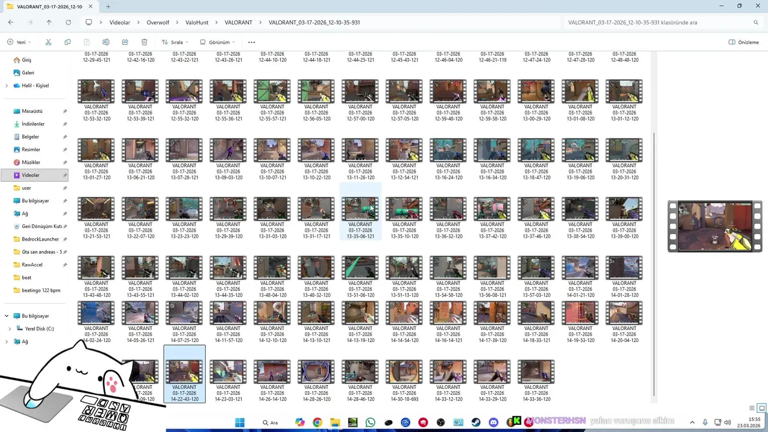
Task: Unpin Videolar using its pin icon
Action: (x=65, y=175)
